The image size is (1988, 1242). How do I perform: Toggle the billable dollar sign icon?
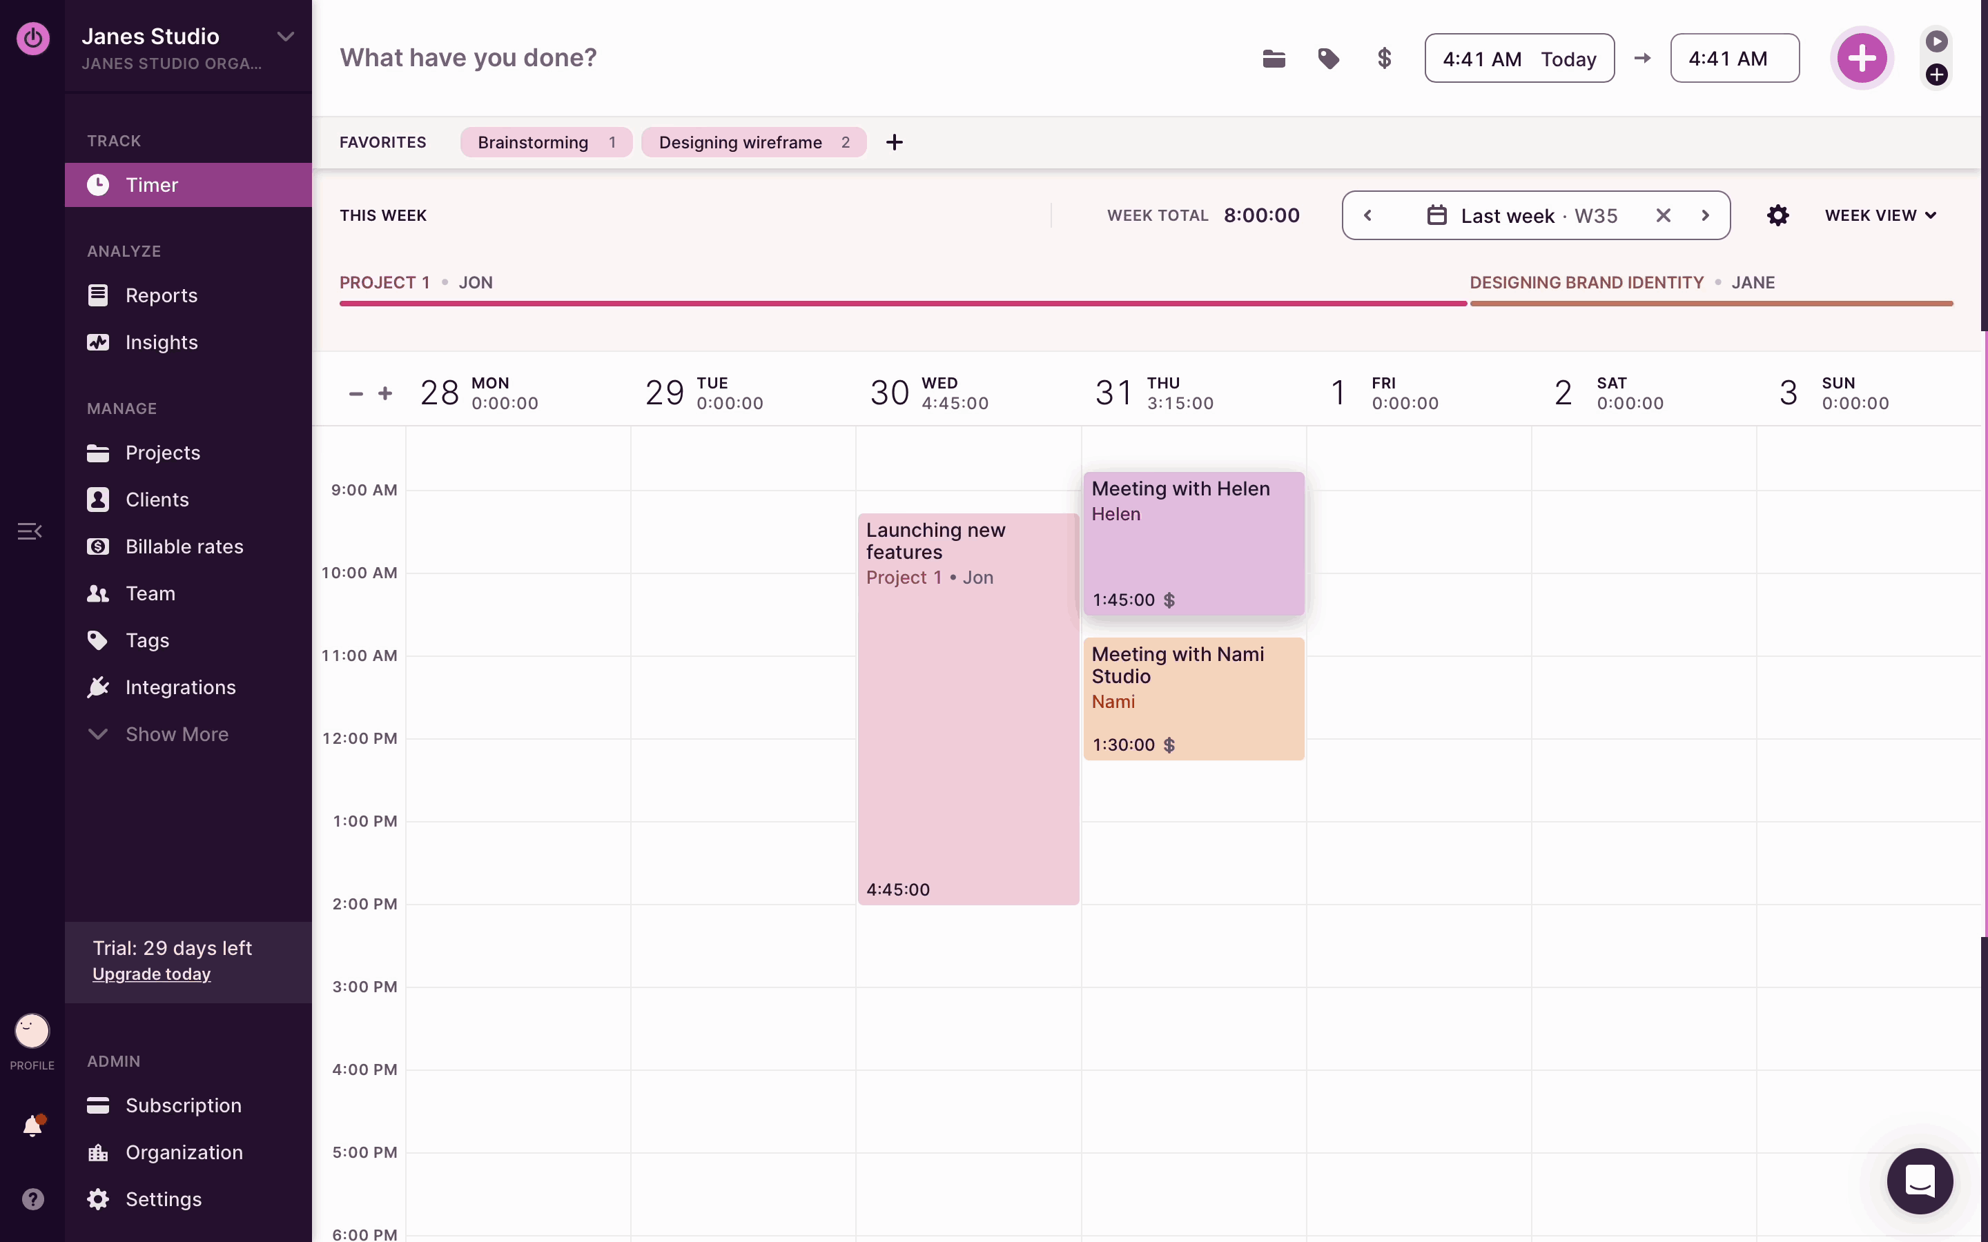(x=1384, y=59)
